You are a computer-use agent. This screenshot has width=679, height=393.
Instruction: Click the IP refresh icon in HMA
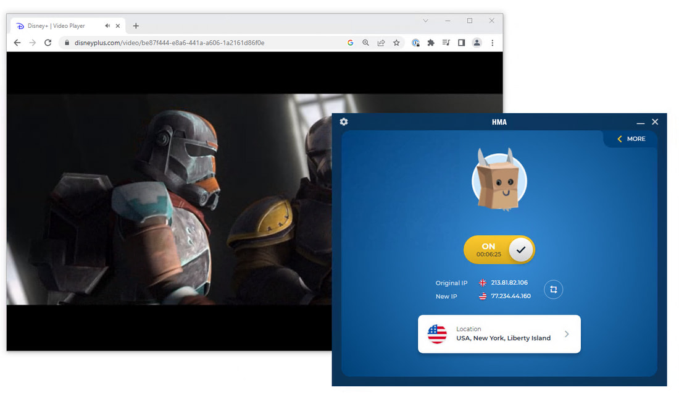click(x=554, y=289)
